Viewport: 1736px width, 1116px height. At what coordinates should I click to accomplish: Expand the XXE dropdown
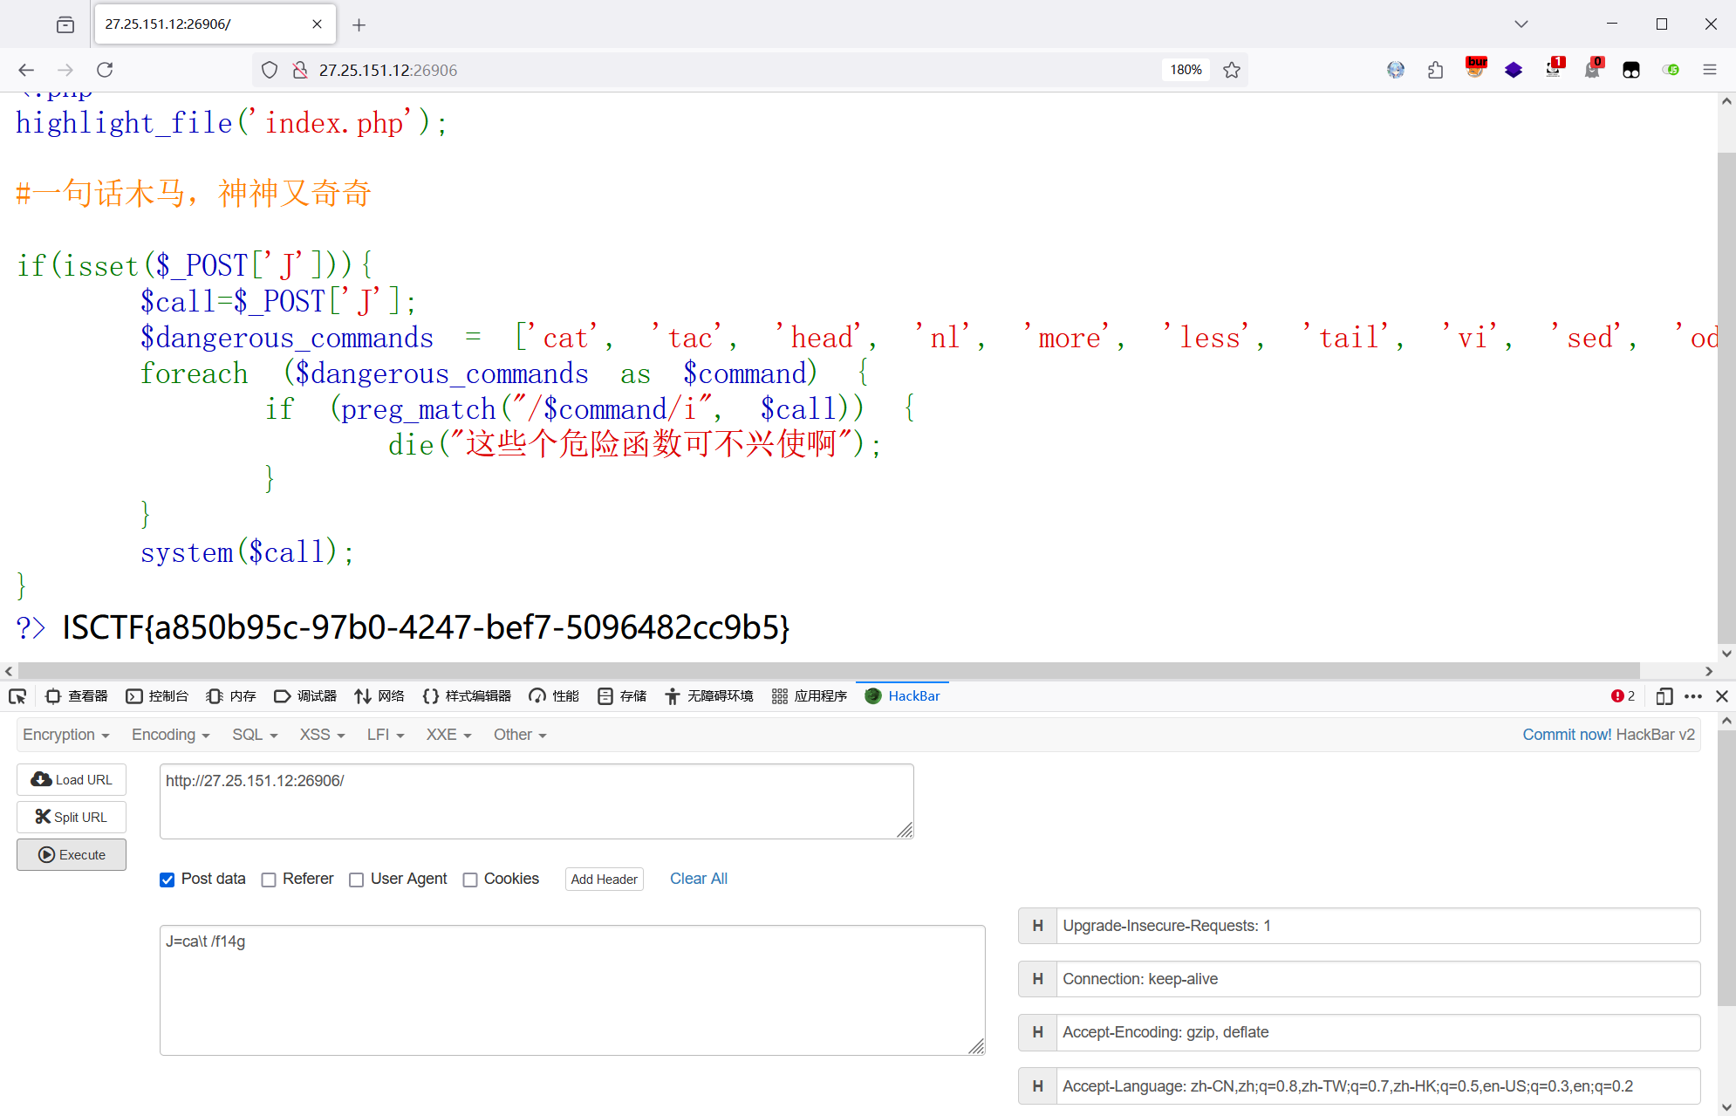[x=448, y=735]
